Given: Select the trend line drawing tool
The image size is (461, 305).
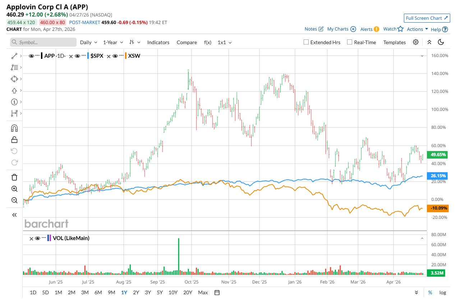Looking at the screenshot, I should click(x=14, y=56).
